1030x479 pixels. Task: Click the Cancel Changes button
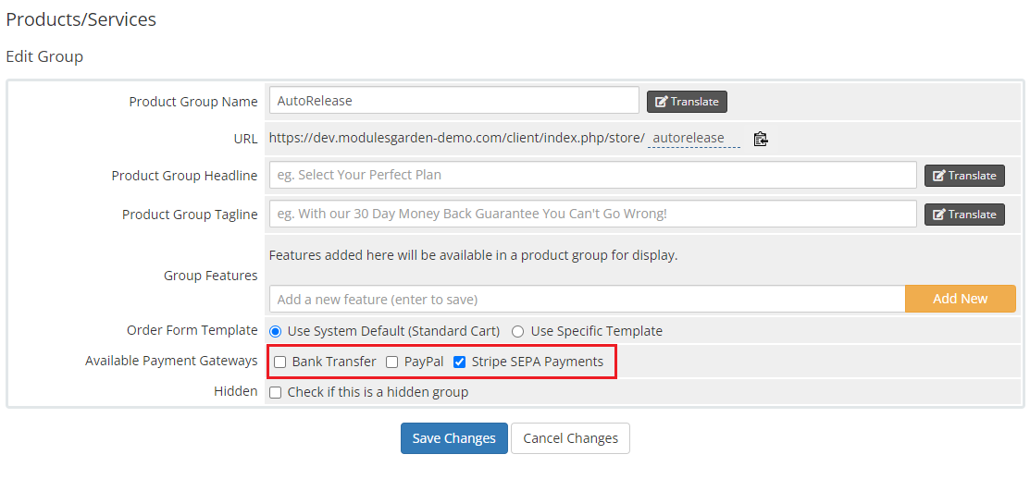[x=570, y=438]
